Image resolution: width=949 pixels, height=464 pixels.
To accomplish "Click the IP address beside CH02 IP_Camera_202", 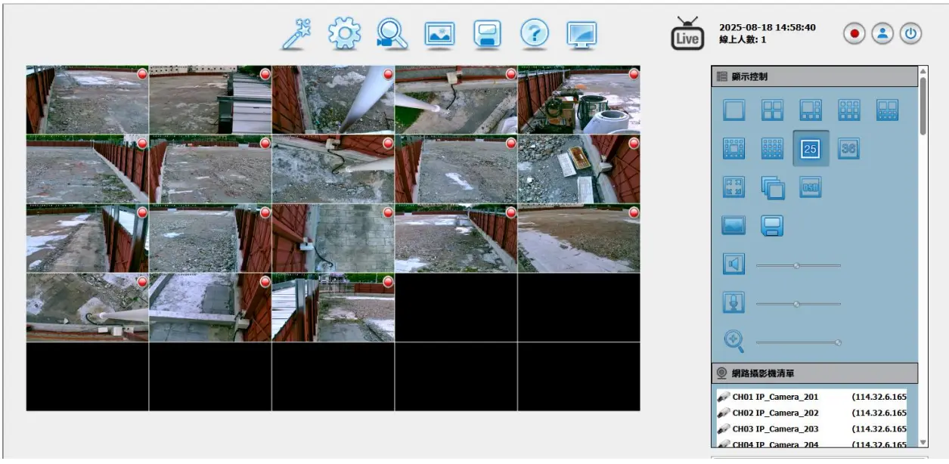I will (879, 413).
